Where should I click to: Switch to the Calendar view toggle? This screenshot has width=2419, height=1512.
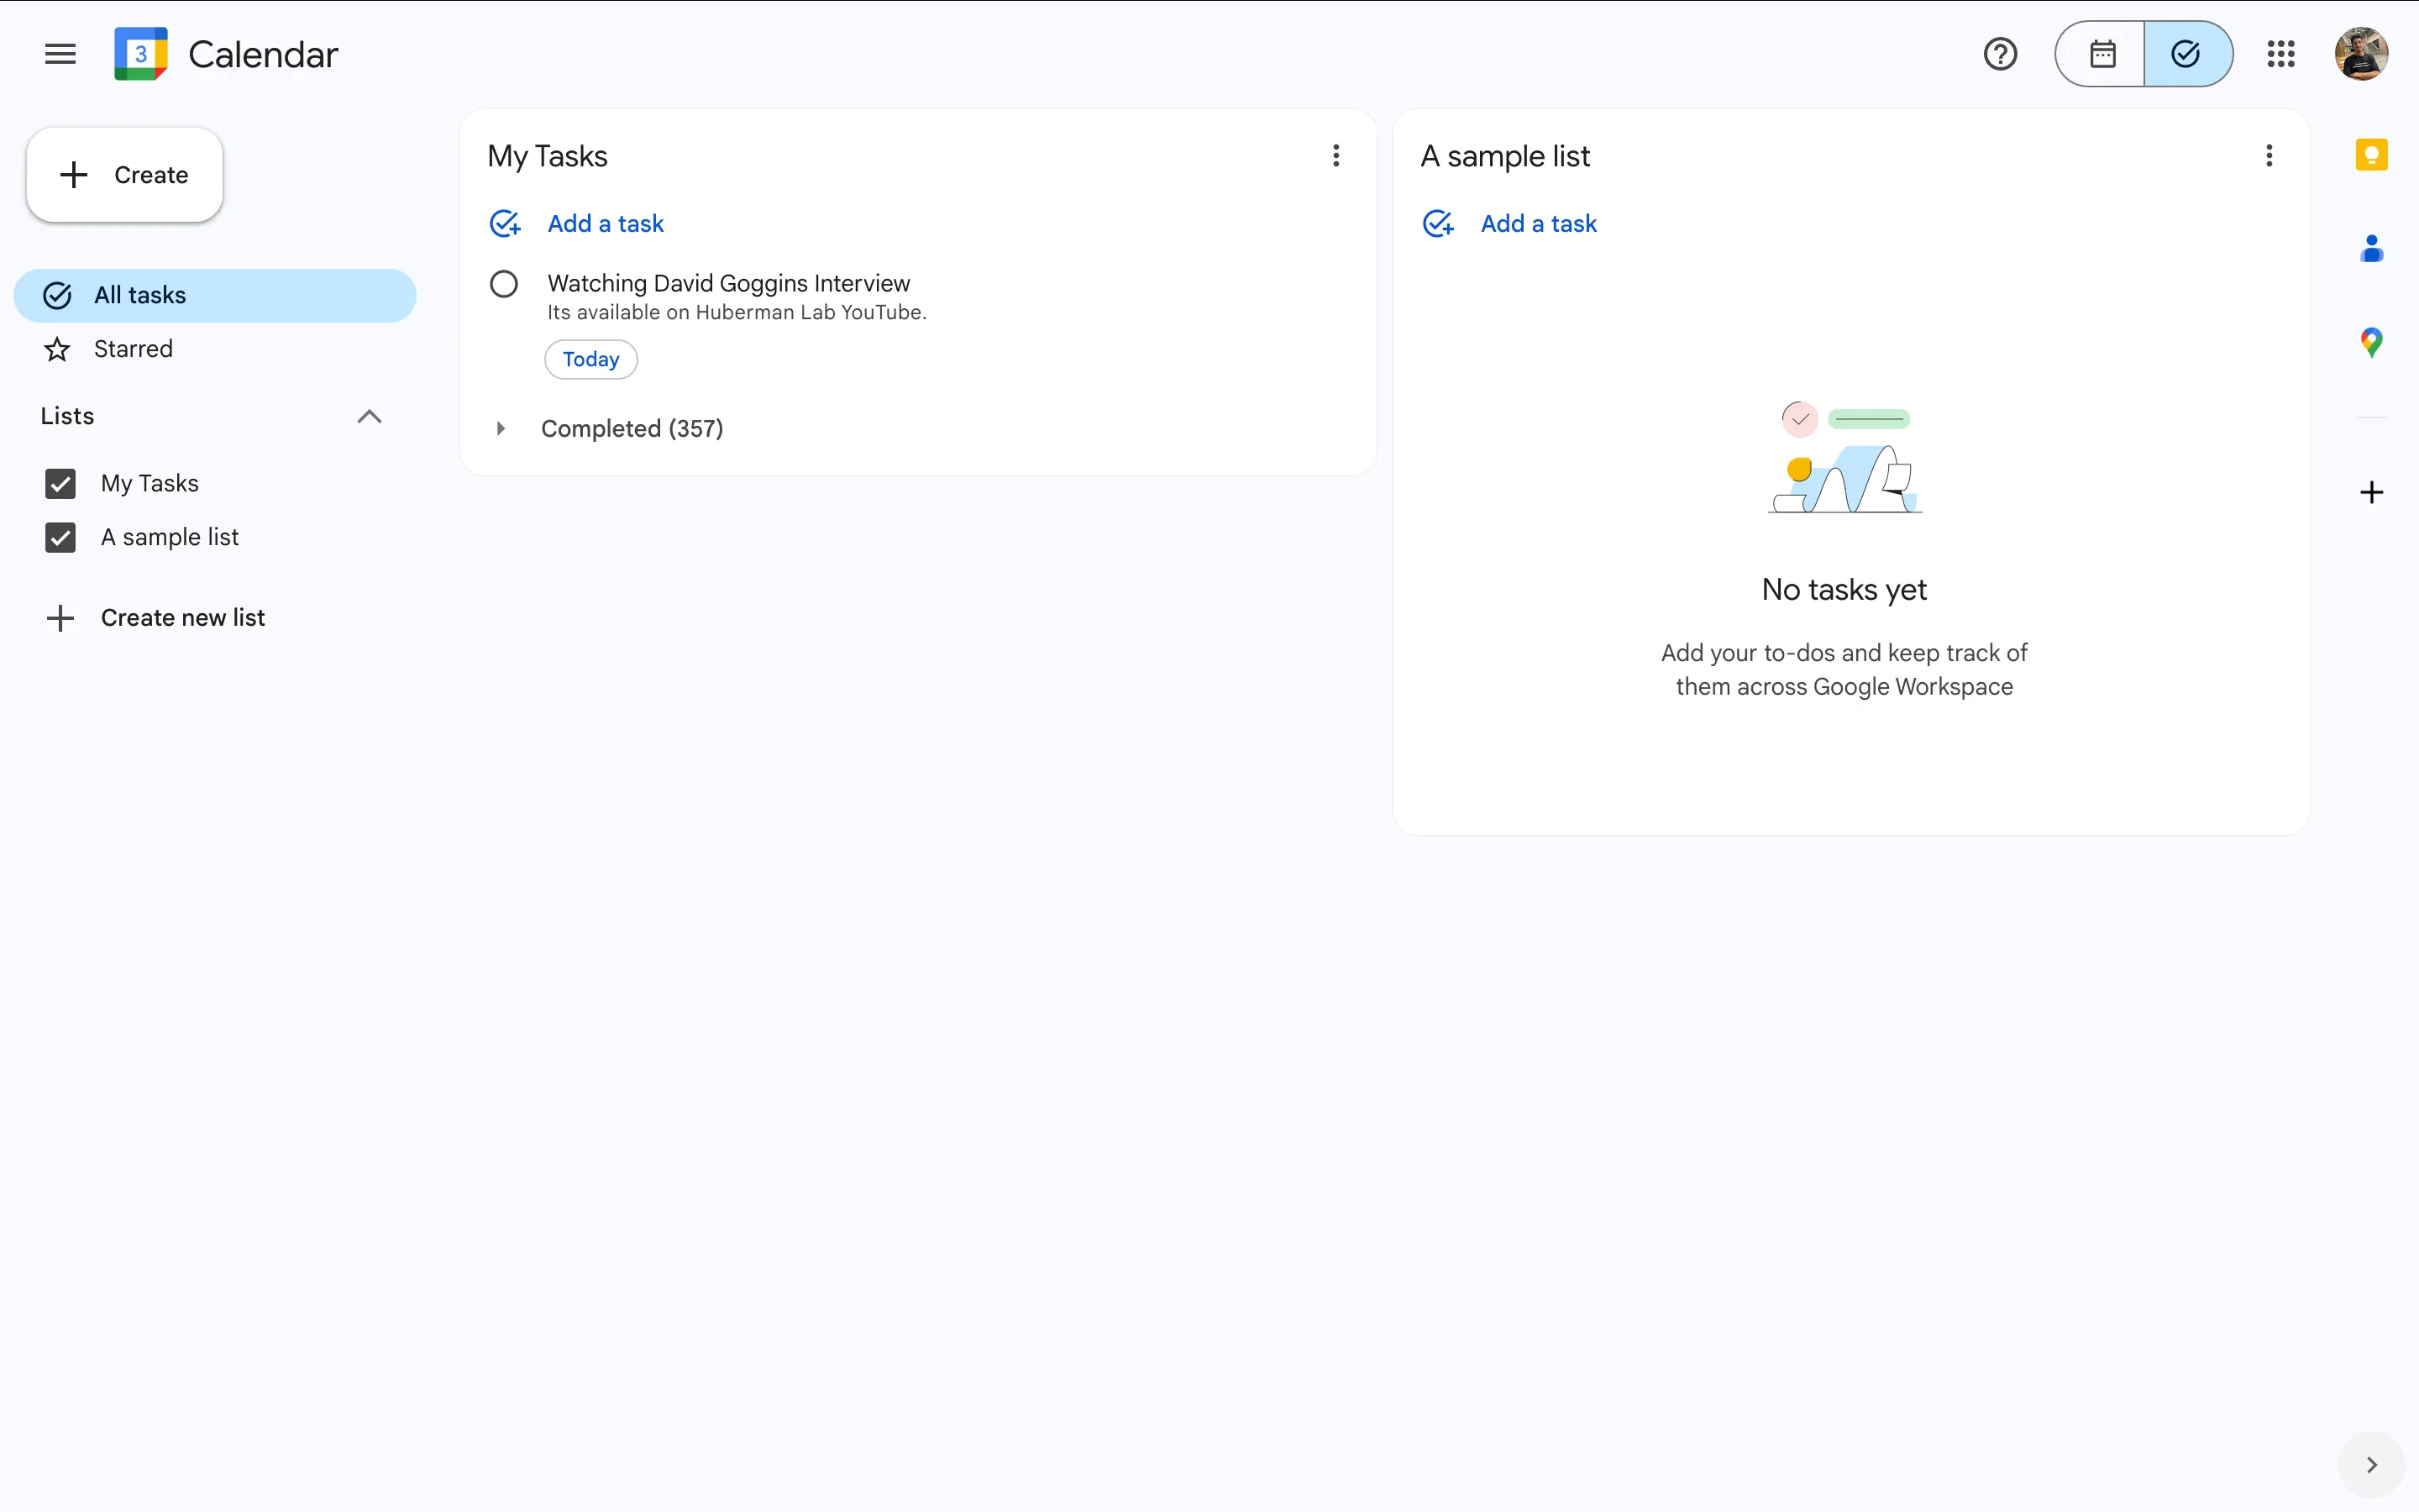[2102, 54]
